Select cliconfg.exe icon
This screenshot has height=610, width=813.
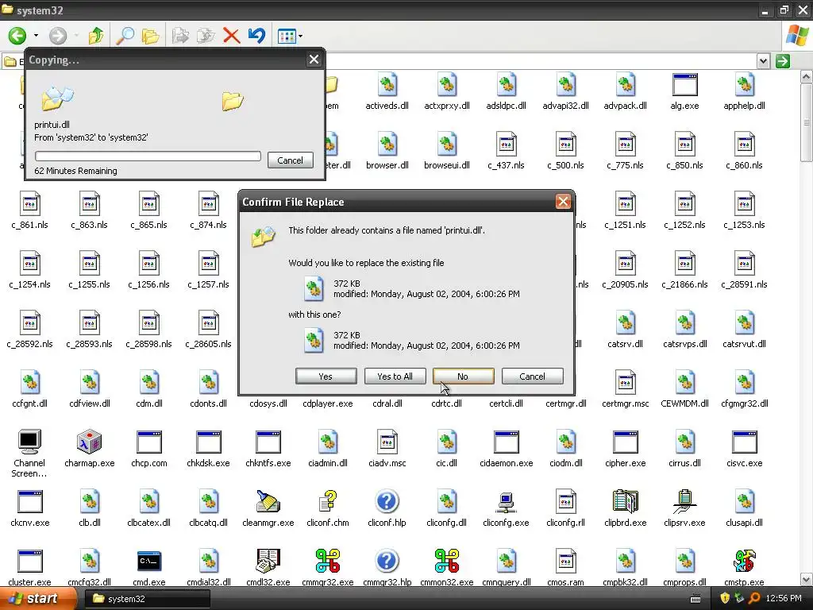pos(506,502)
